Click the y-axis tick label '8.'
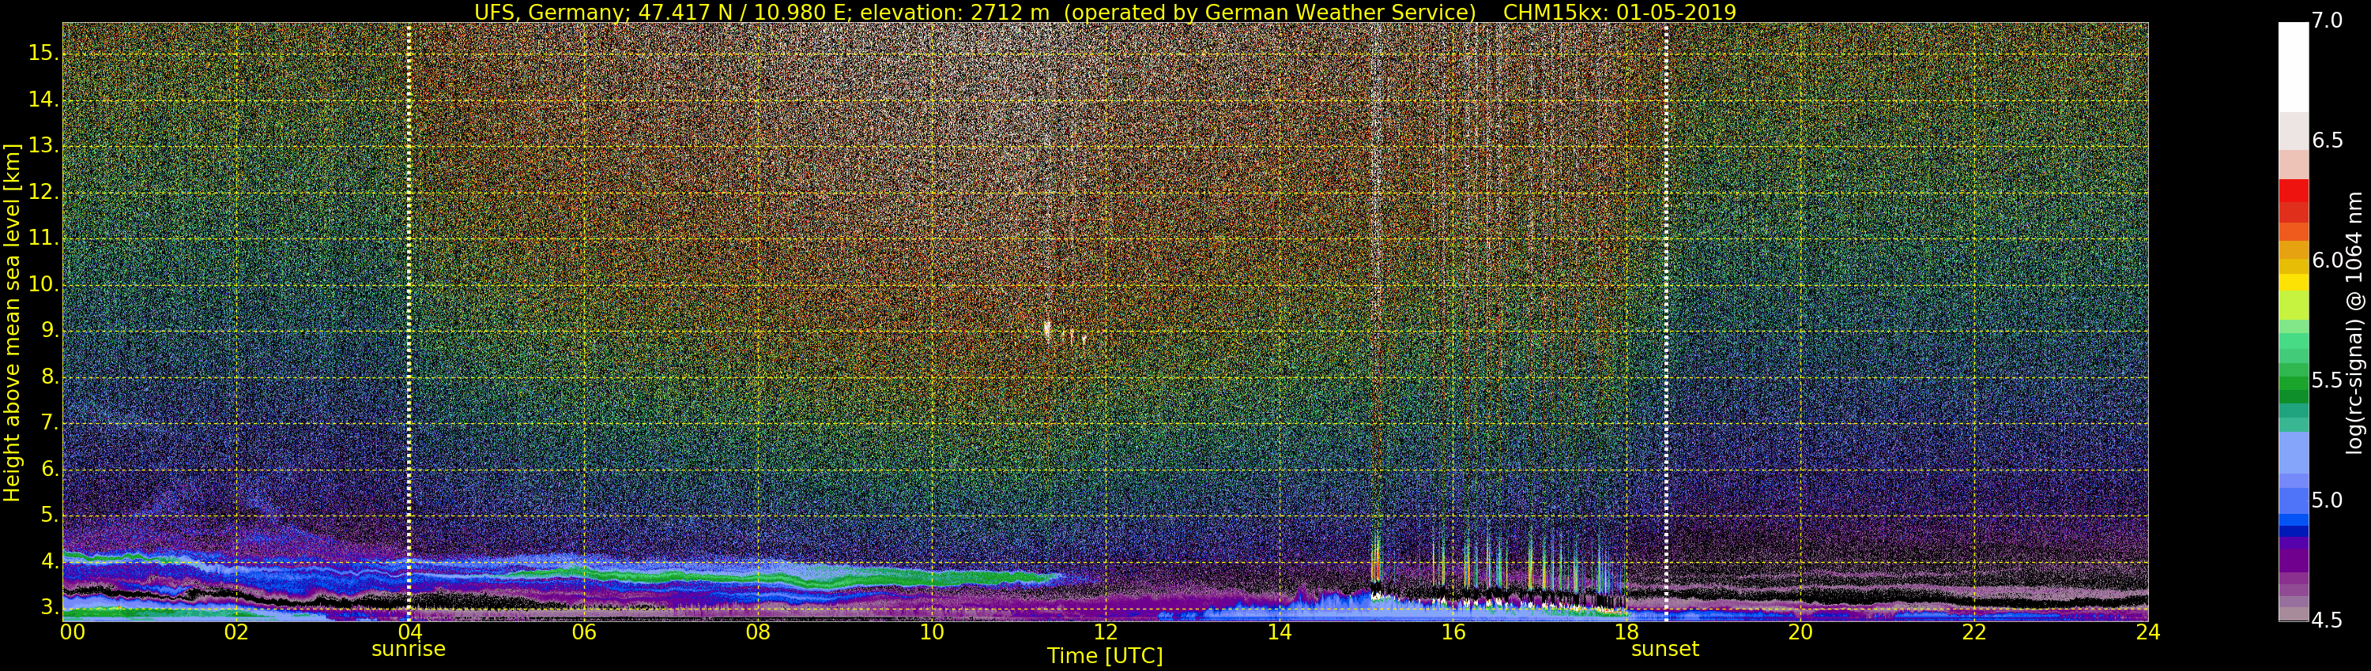Viewport: 2371px width, 671px height. click(50, 377)
